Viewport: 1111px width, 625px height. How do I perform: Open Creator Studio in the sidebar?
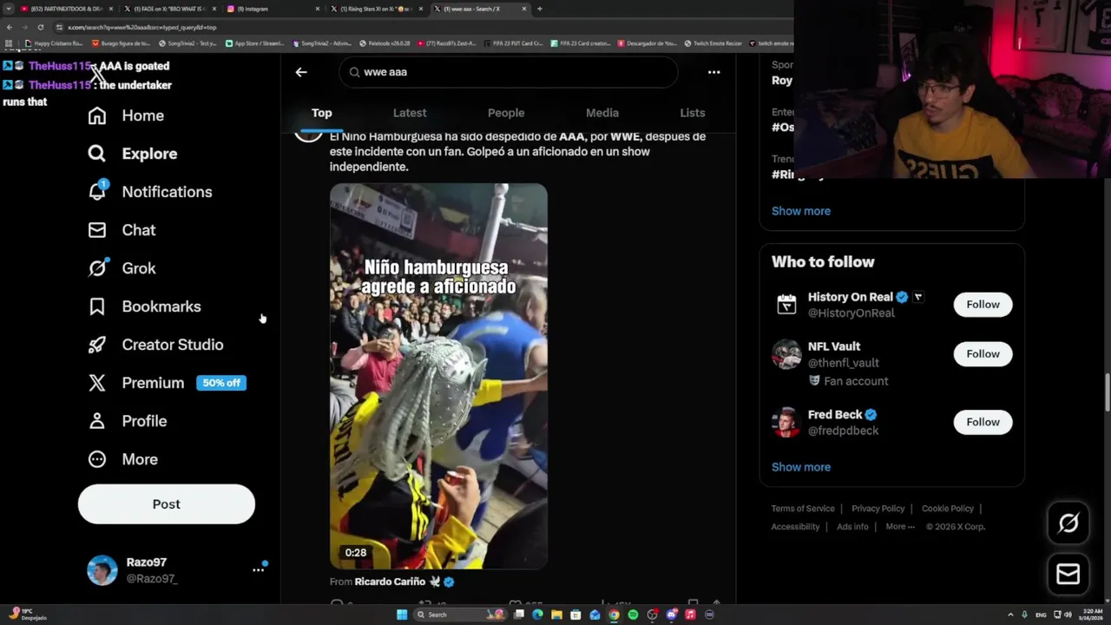coord(155,345)
